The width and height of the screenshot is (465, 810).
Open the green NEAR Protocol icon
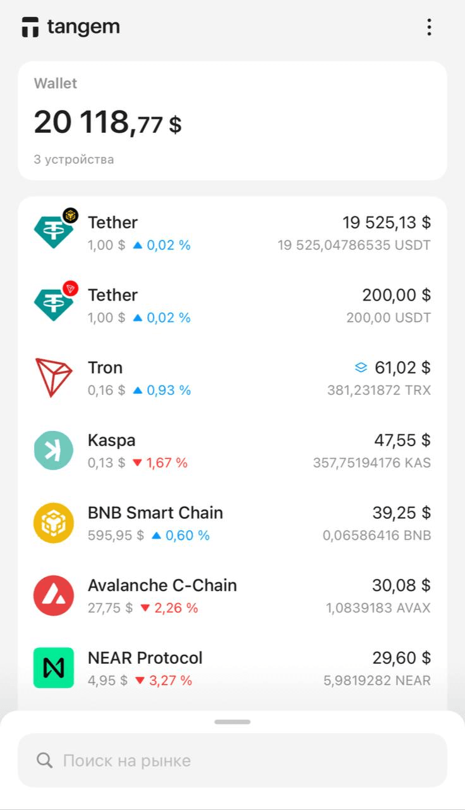pos(54,668)
